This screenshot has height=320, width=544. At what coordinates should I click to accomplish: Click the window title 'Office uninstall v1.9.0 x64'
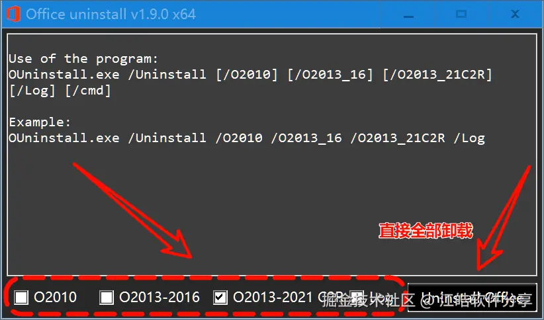(x=111, y=14)
